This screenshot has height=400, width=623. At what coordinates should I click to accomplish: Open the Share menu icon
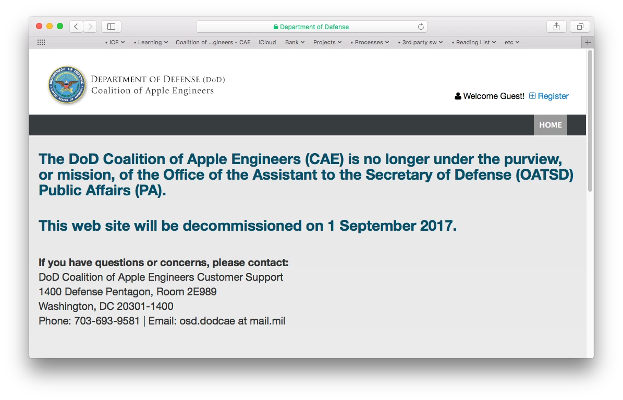pos(556,27)
